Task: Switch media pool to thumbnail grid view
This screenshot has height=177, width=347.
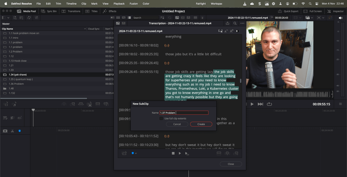Action: pyautogui.click(x=118, y=18)
